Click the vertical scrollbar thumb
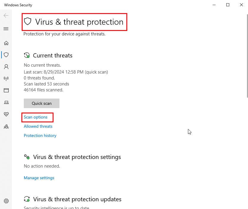The height and width of the screenshot is (209, 248). click(247, 56)
